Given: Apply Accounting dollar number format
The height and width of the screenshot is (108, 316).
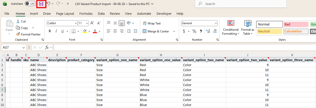Looking at the screenshot, I should coord(184,31).
